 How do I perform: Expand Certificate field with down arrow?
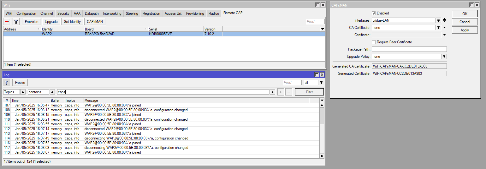point(445,35)
